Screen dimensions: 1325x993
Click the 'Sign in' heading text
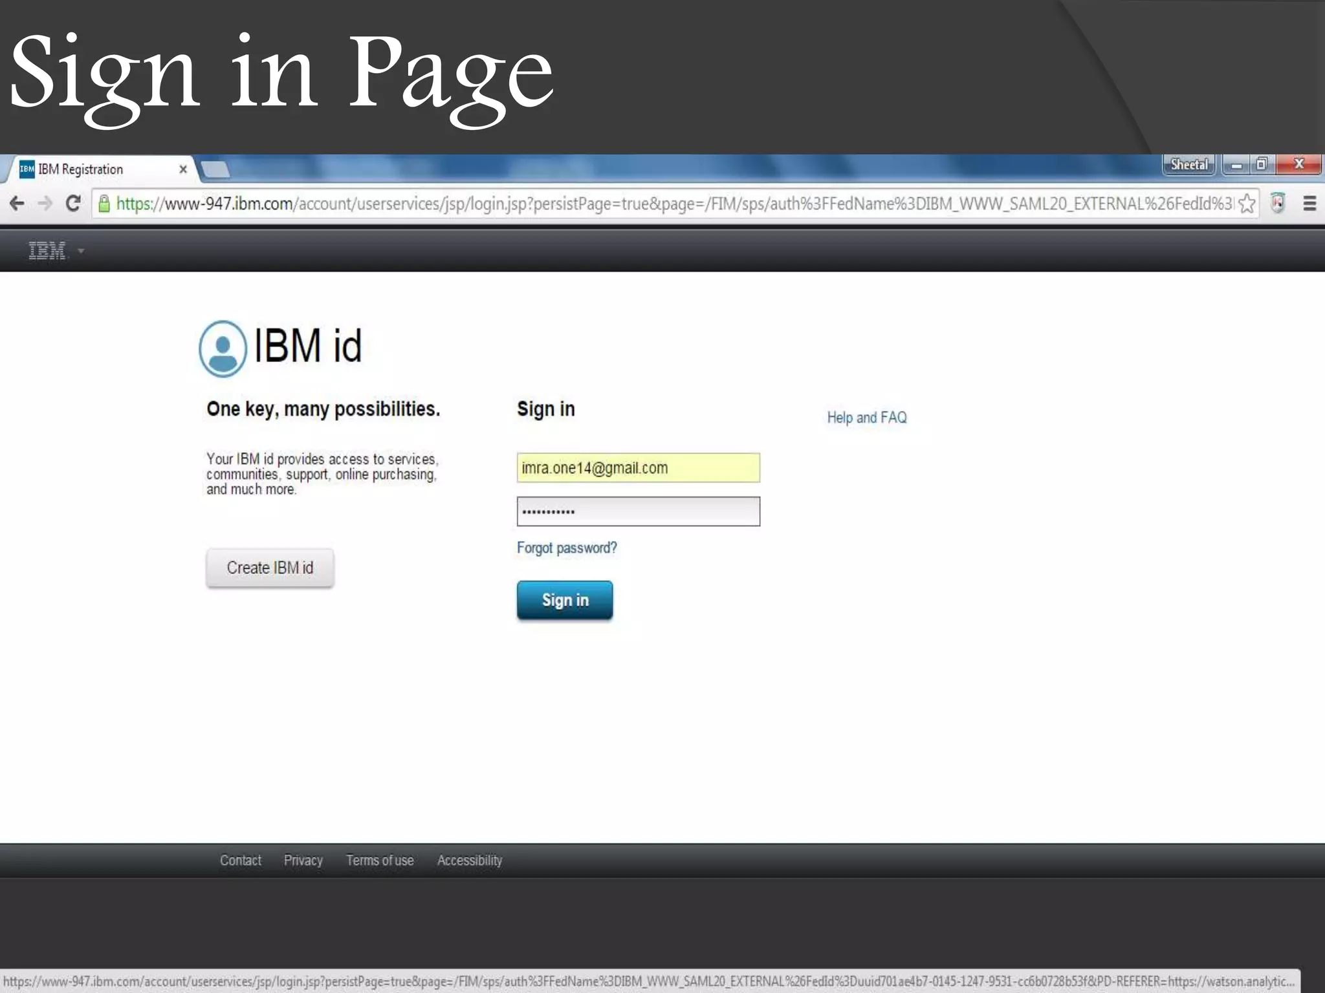[545, 409]
